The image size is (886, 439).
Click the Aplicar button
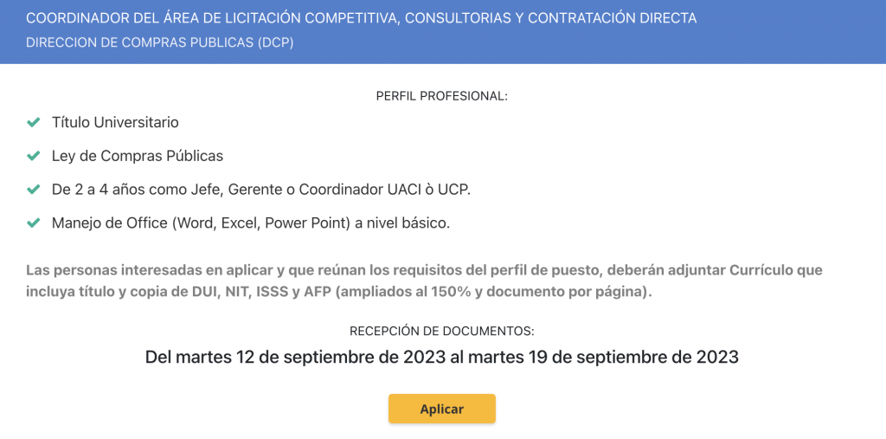click(x=441, y=409)
